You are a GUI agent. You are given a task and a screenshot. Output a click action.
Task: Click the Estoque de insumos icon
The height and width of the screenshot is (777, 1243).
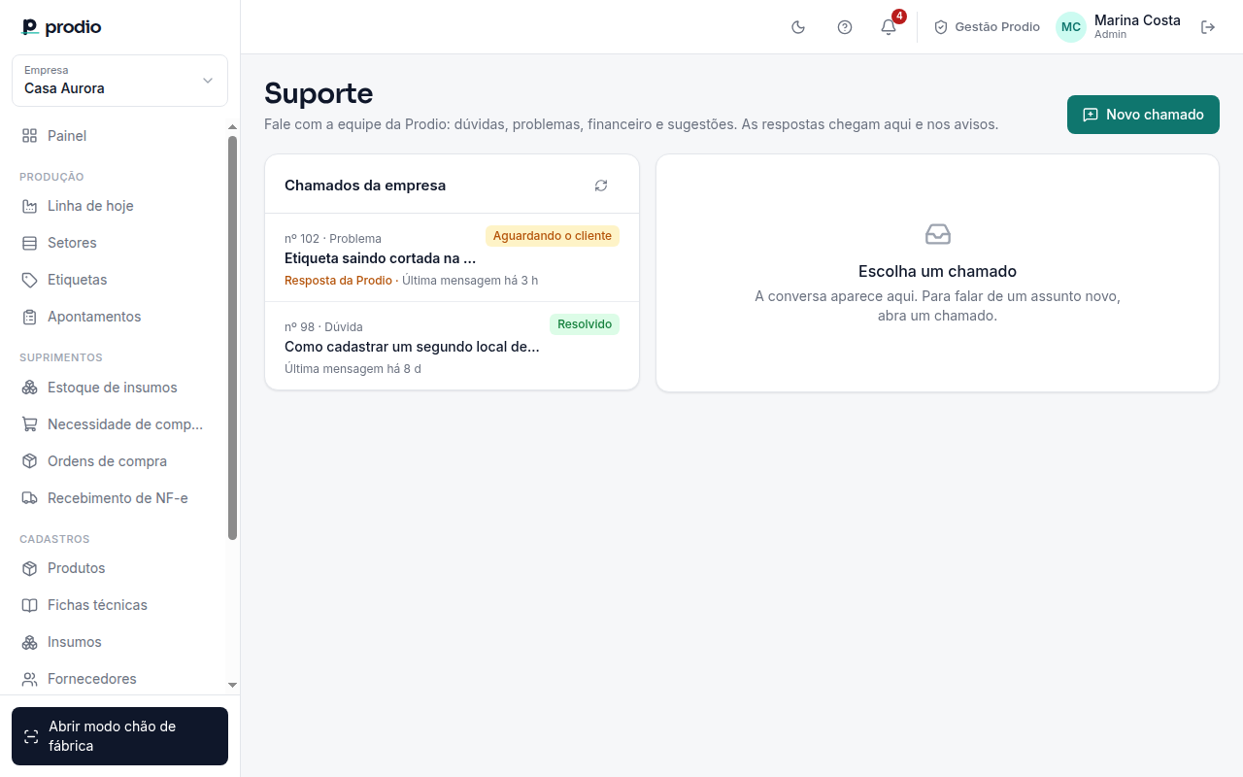[x=30, y=388]
